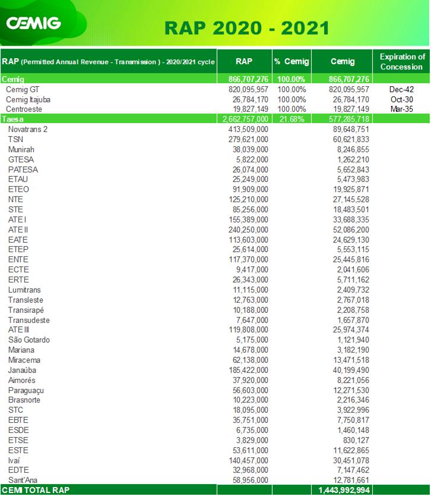Screen dimensions: 431x496
Task: Click the 'RAP' column header
Action: coord(244,61)
